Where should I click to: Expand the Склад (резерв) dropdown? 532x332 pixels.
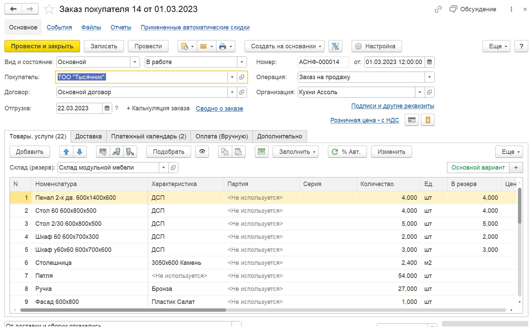164,168
